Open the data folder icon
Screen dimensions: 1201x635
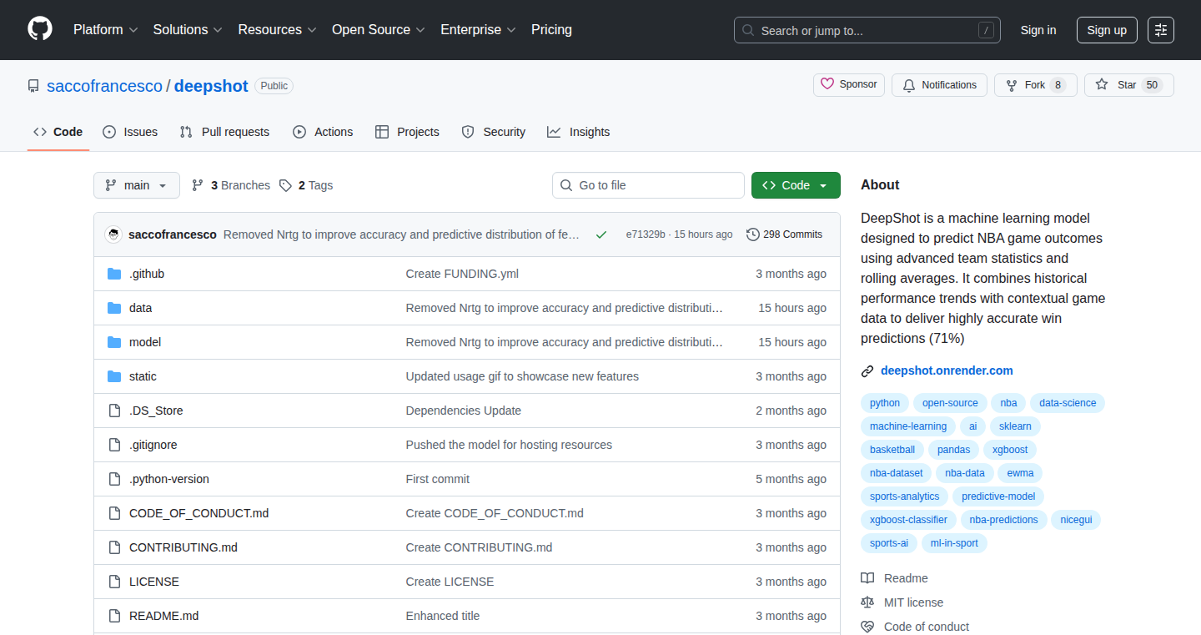click(x=114, y=308)
